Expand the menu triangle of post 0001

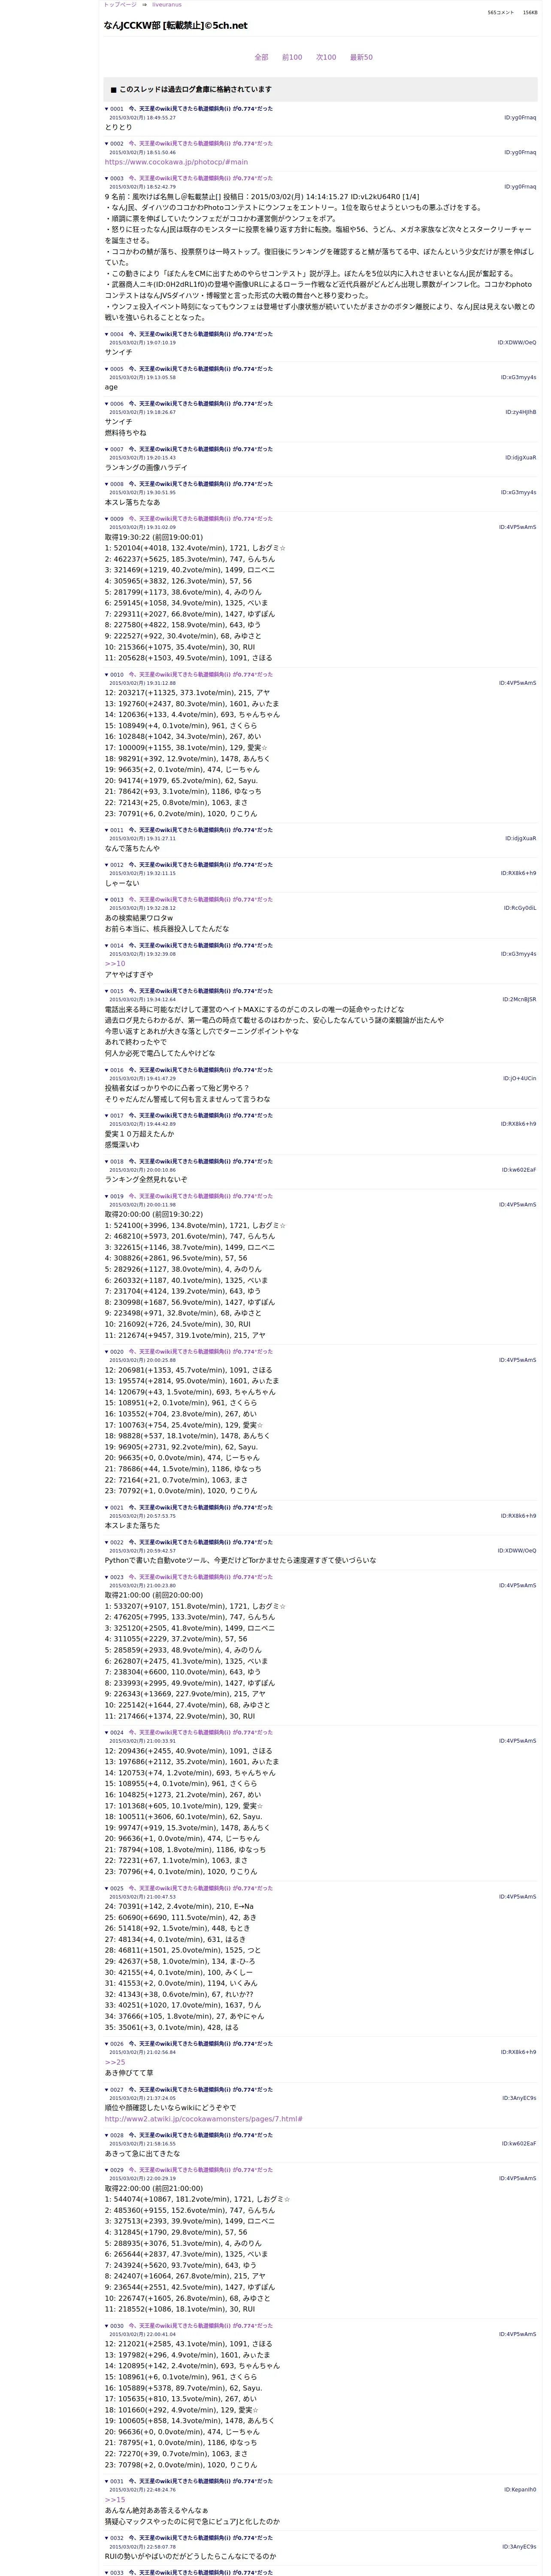(107, 109)
